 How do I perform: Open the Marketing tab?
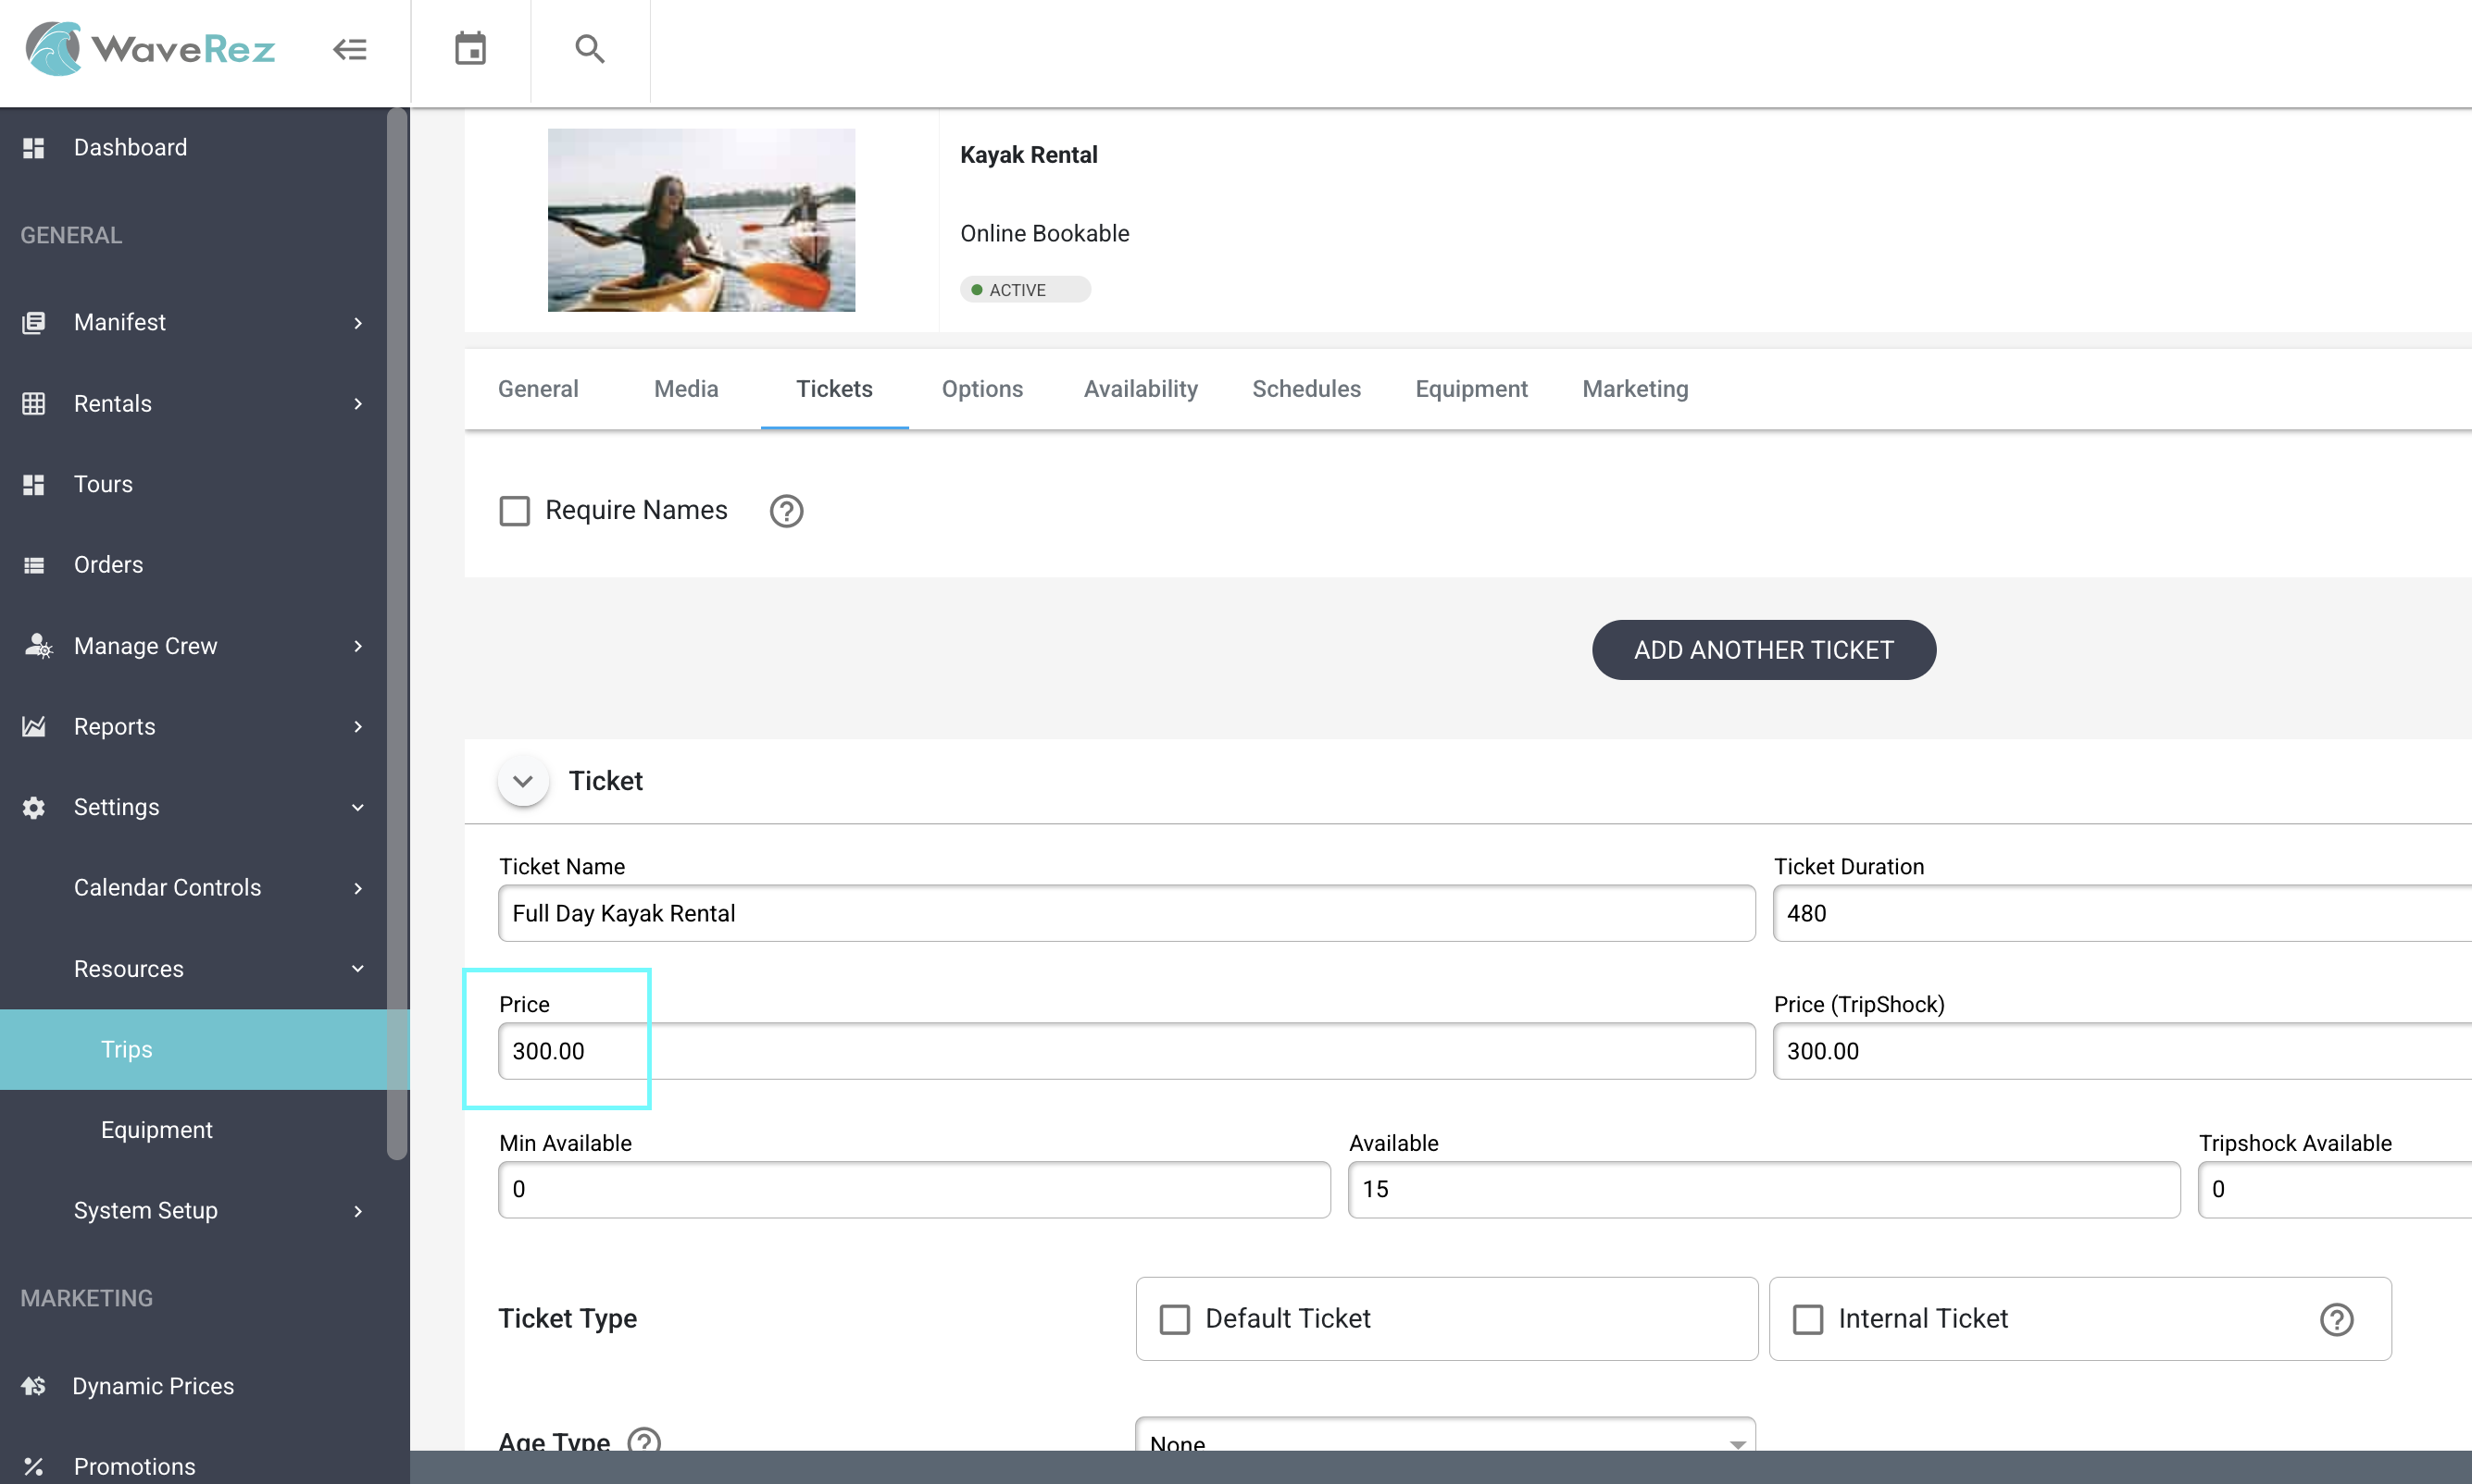click(1636, 389)
